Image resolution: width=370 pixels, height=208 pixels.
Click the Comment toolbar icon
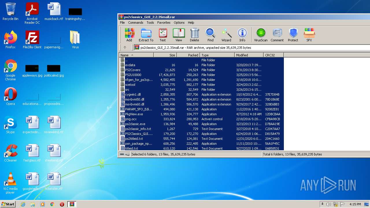click(277, 35)
